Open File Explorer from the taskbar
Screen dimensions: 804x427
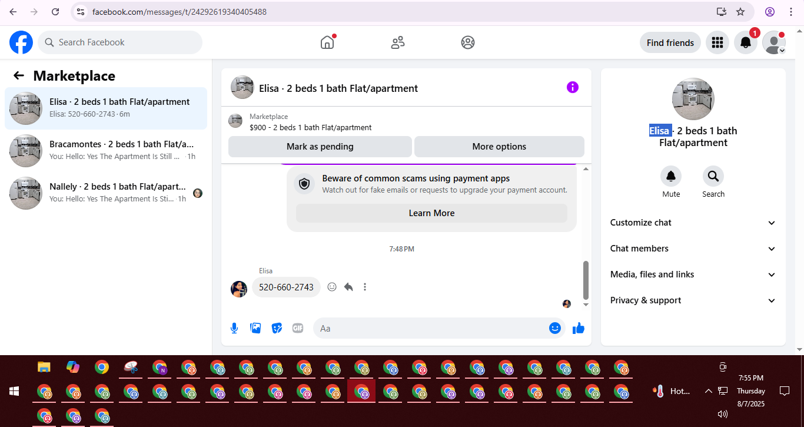(x=44, y=368)
